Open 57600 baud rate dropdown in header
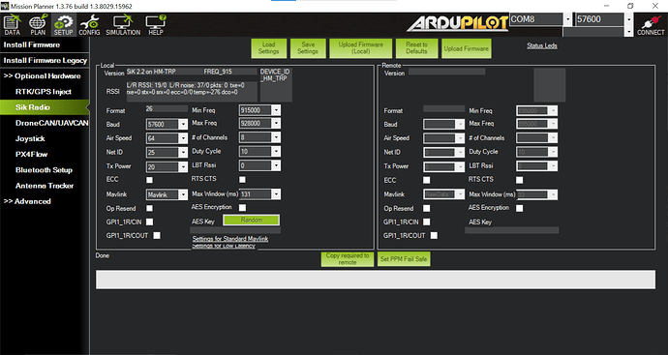 click(x=604, y=19)
